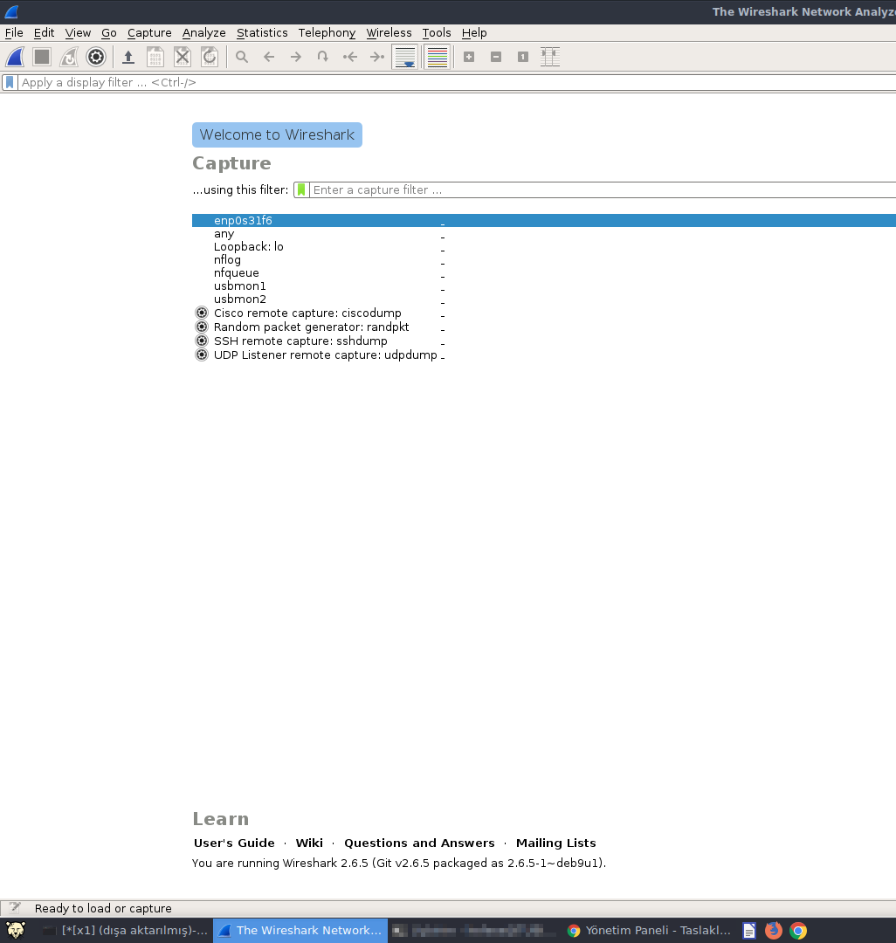Select UDP Listener remote capture: udpdump row
This screenshot has width=896, height=943.
tap(544, 354)
